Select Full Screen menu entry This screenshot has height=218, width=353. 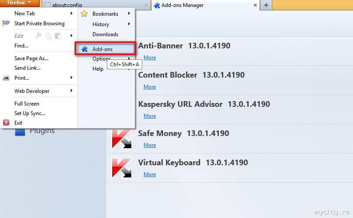[27, 104]
